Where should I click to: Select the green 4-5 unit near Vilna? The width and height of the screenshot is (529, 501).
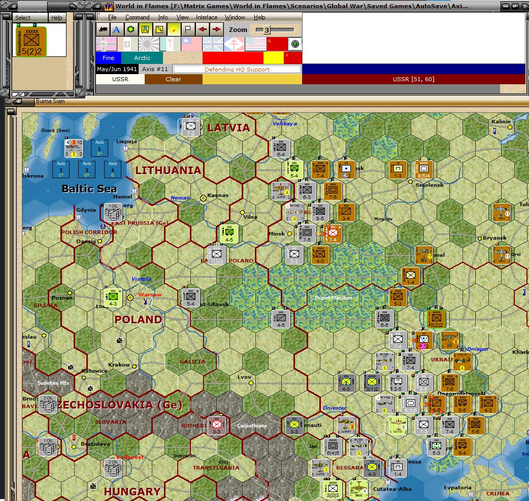[x=229, y=233]
